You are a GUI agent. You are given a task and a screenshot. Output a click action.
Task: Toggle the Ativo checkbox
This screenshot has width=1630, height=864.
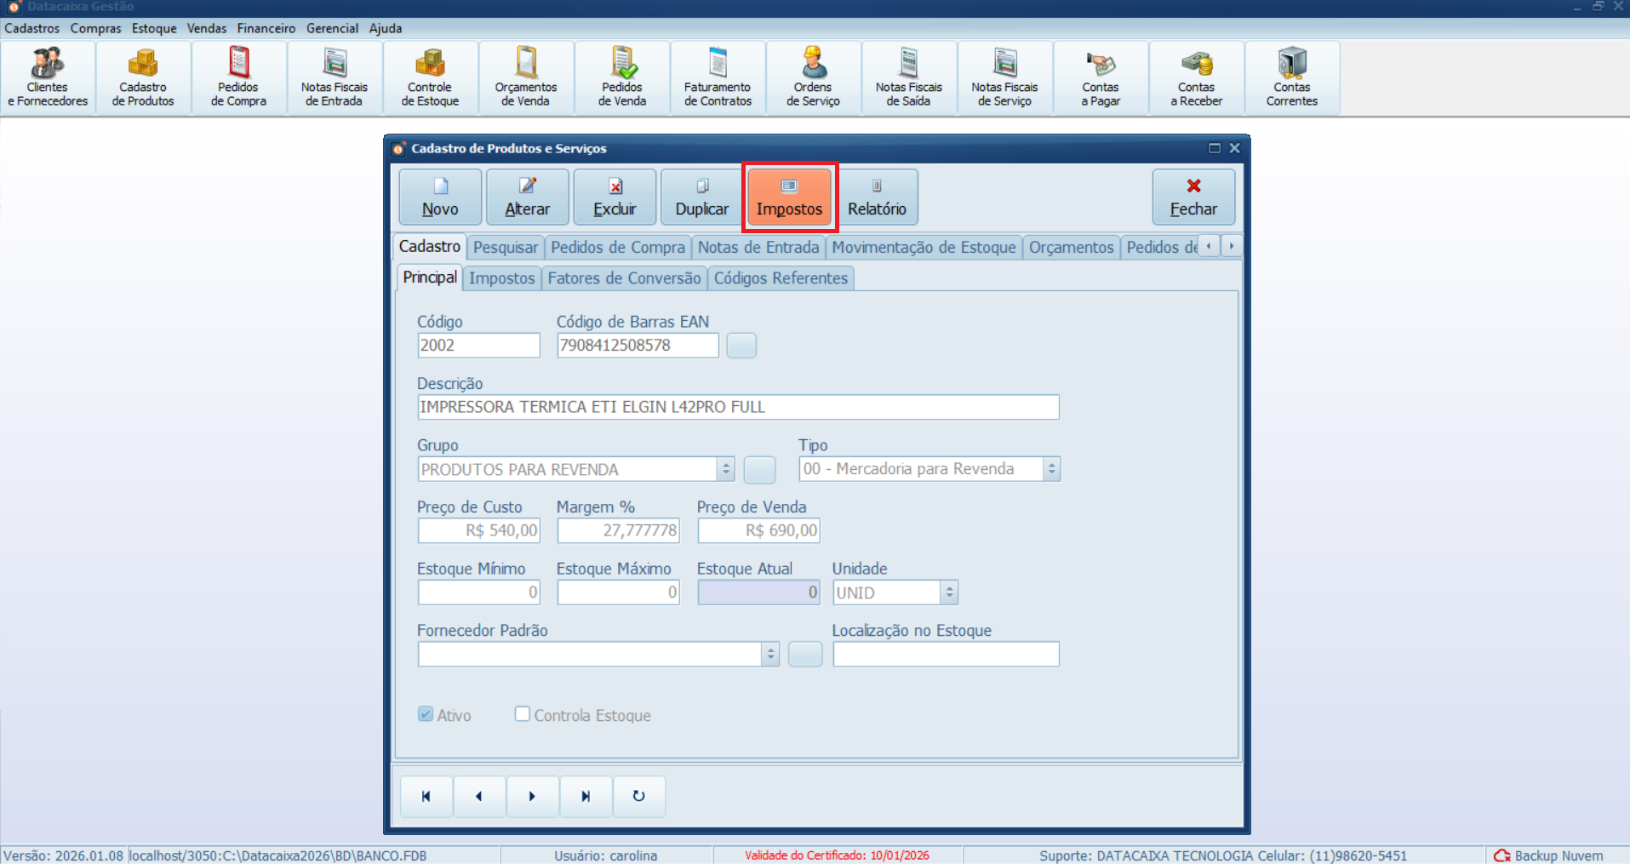pyautogui.click(x=426, y=714)
